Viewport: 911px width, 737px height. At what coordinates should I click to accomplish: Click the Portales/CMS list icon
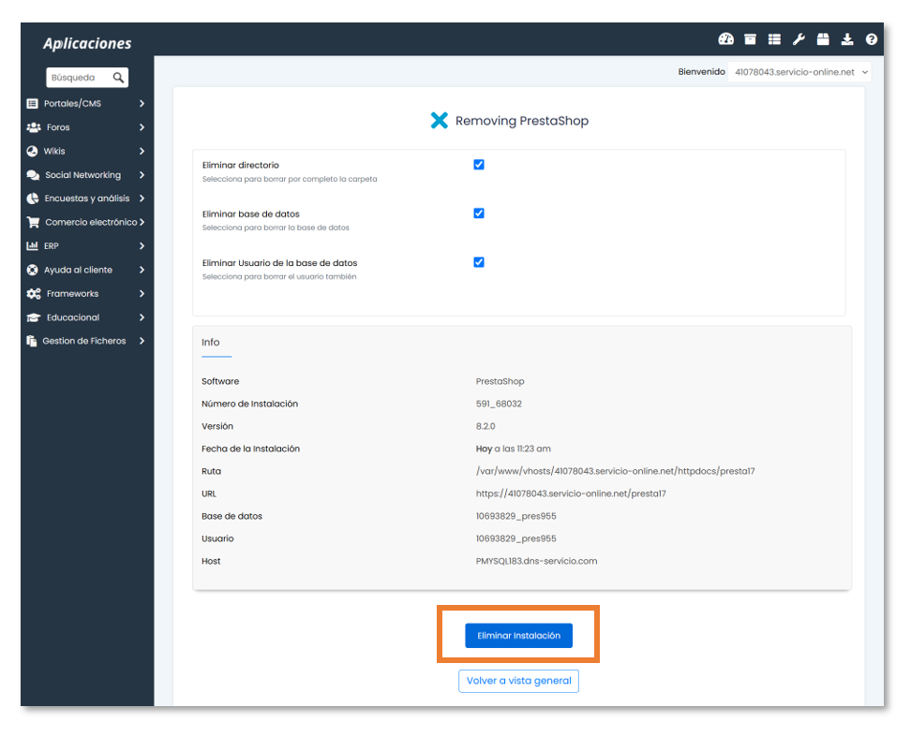tap(33, 103)
